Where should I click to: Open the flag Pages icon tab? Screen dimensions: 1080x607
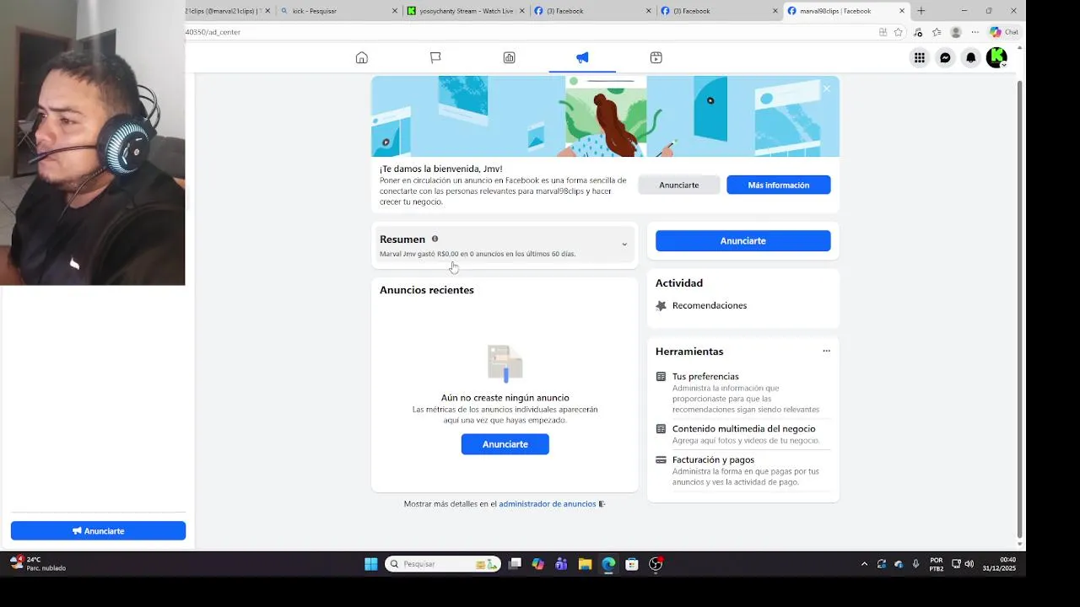click(x=435, y=57)
